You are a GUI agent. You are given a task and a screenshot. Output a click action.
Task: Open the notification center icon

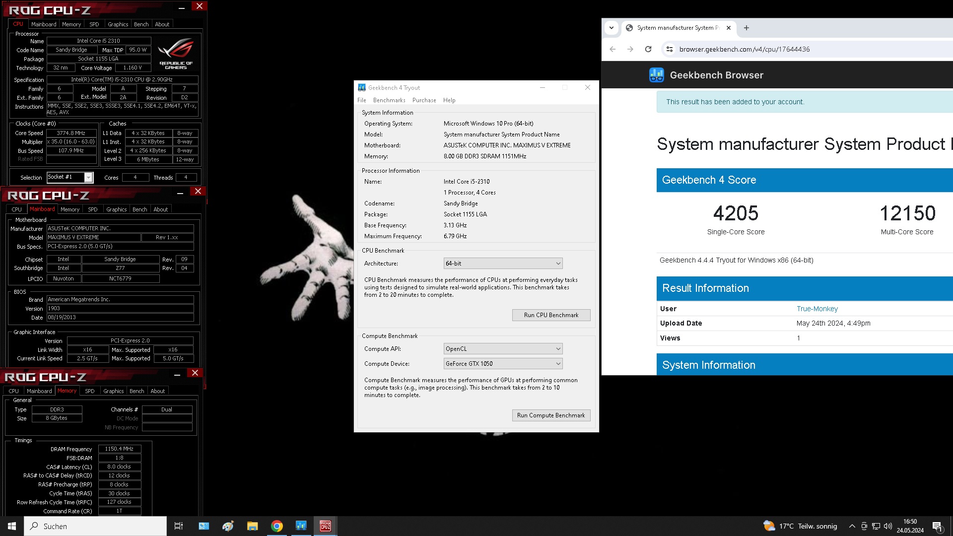[938, 527]
